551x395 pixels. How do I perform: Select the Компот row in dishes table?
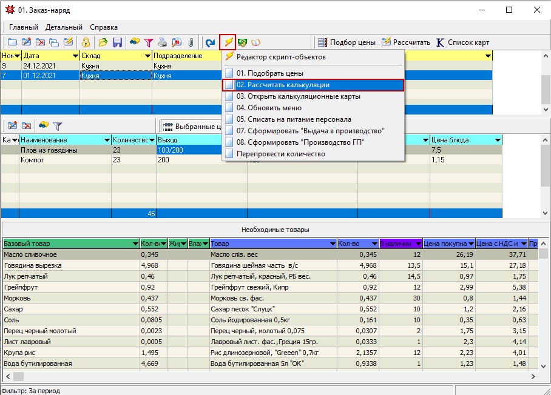(32, 160)
